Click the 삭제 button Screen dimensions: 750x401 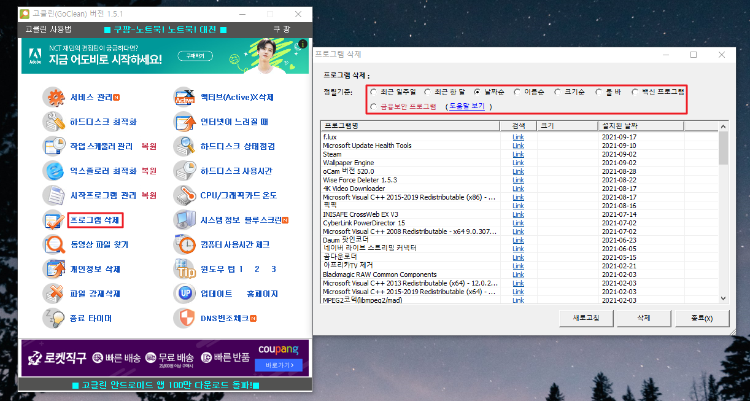click(x=644, y=318)
